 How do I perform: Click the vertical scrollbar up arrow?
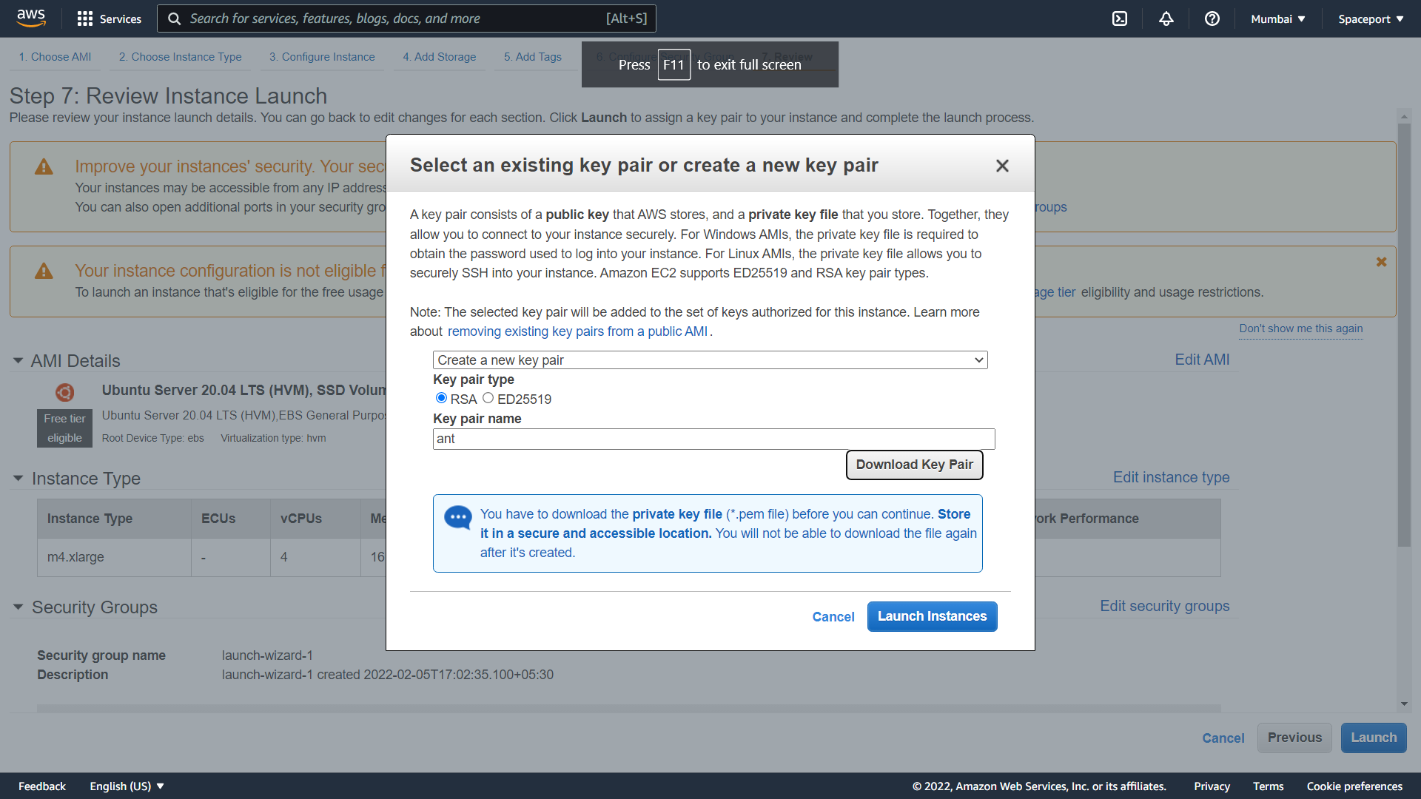coord(1404,117)
